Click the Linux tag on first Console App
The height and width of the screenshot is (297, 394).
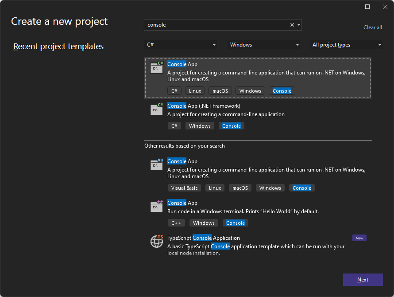click(x=195, y=90)
